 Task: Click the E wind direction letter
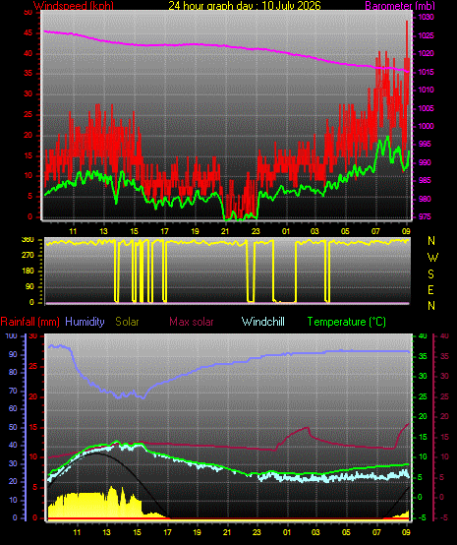(430, 290)
